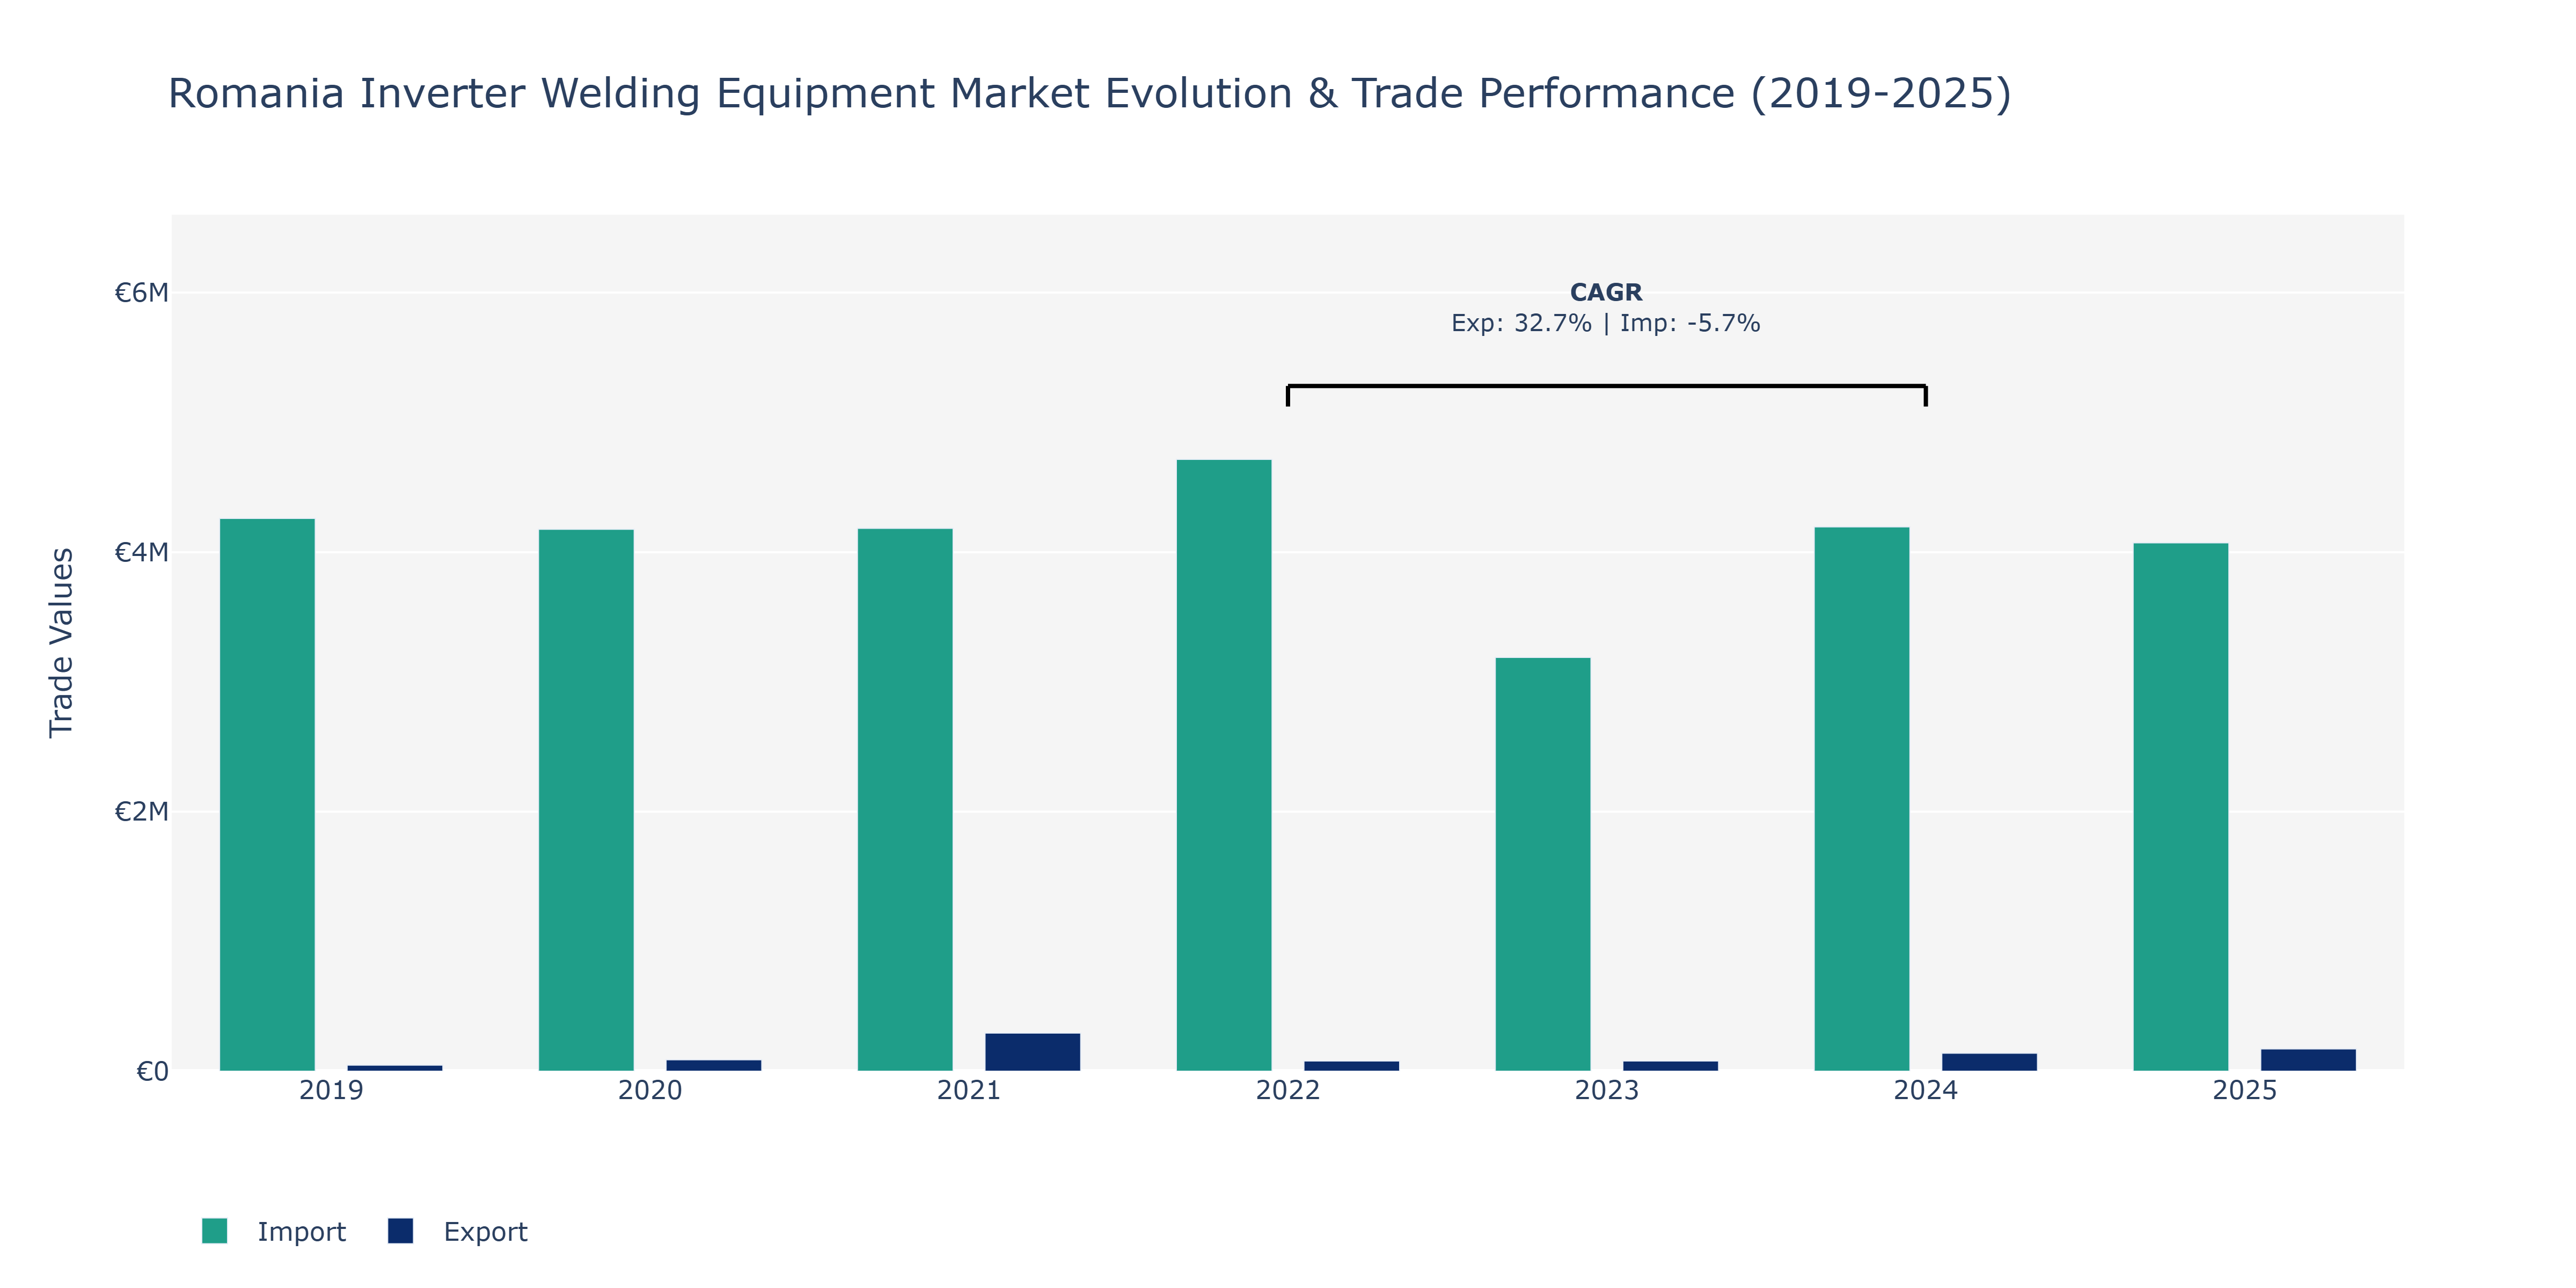Click the 2024 x-axis label
Image resolution: width=2576 pixels, height=1288 pixels.
pyautogui.click(x=1926, y=1090)
